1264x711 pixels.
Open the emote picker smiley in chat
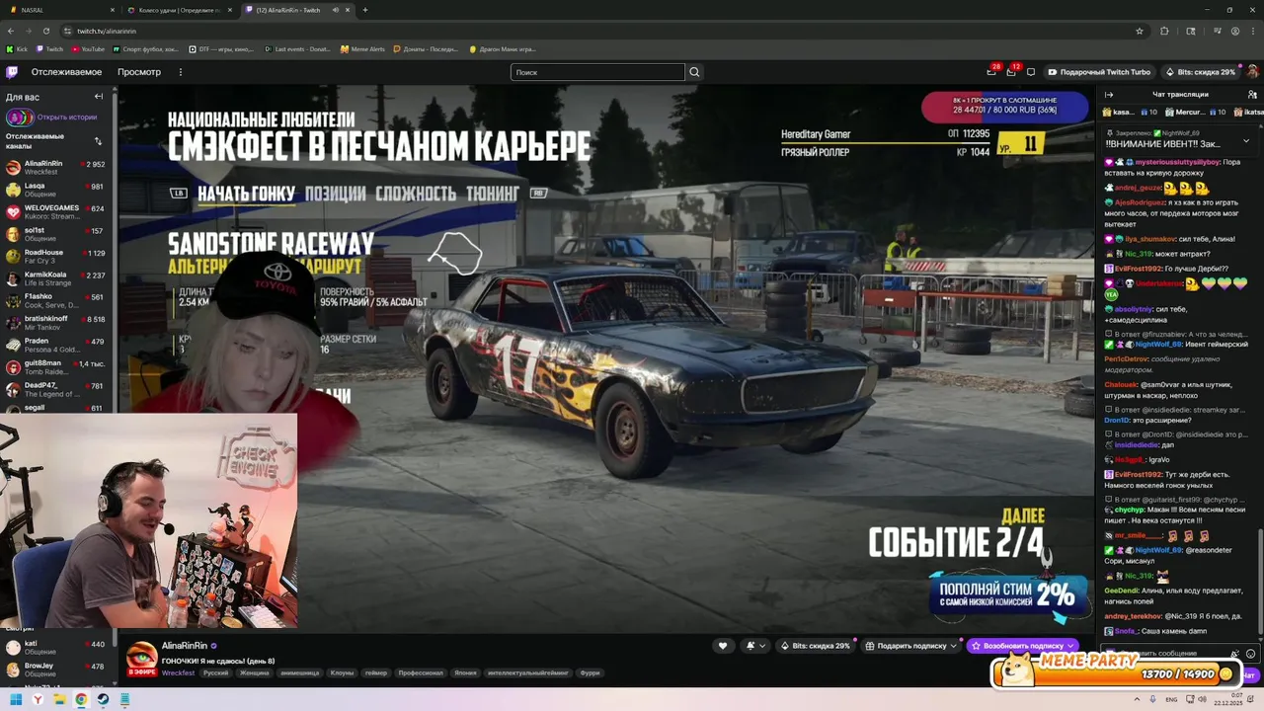[1250, 654]
